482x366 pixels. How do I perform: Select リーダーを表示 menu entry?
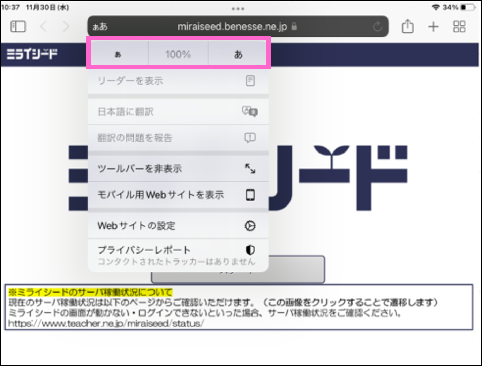[x=178, y=81]
